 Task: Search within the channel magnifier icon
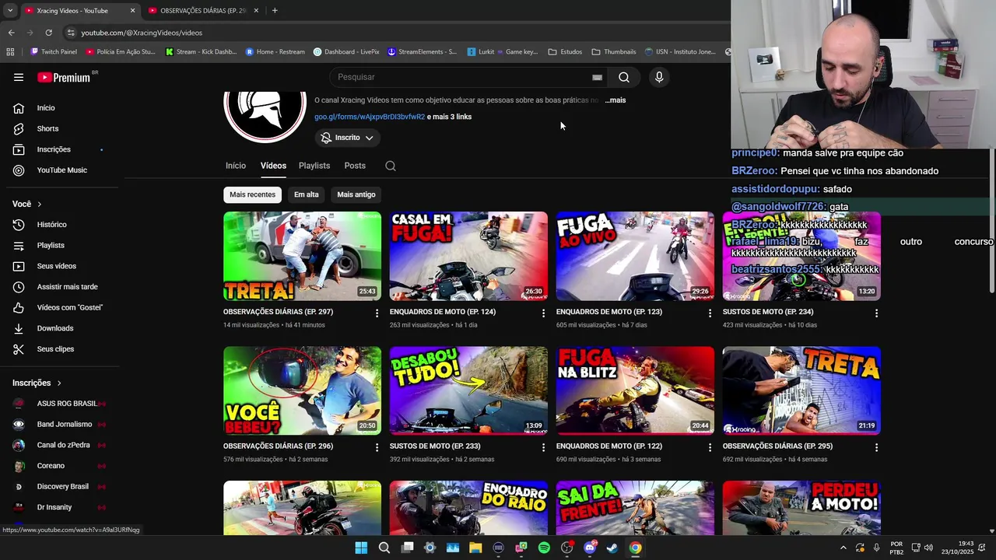[x=391, y=166]
